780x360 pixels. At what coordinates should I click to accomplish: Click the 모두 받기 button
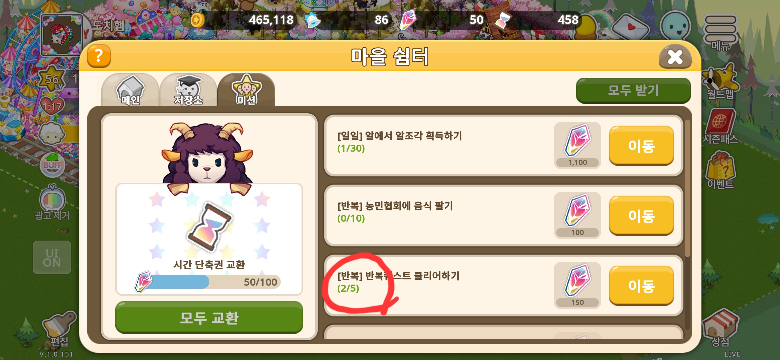633,90
